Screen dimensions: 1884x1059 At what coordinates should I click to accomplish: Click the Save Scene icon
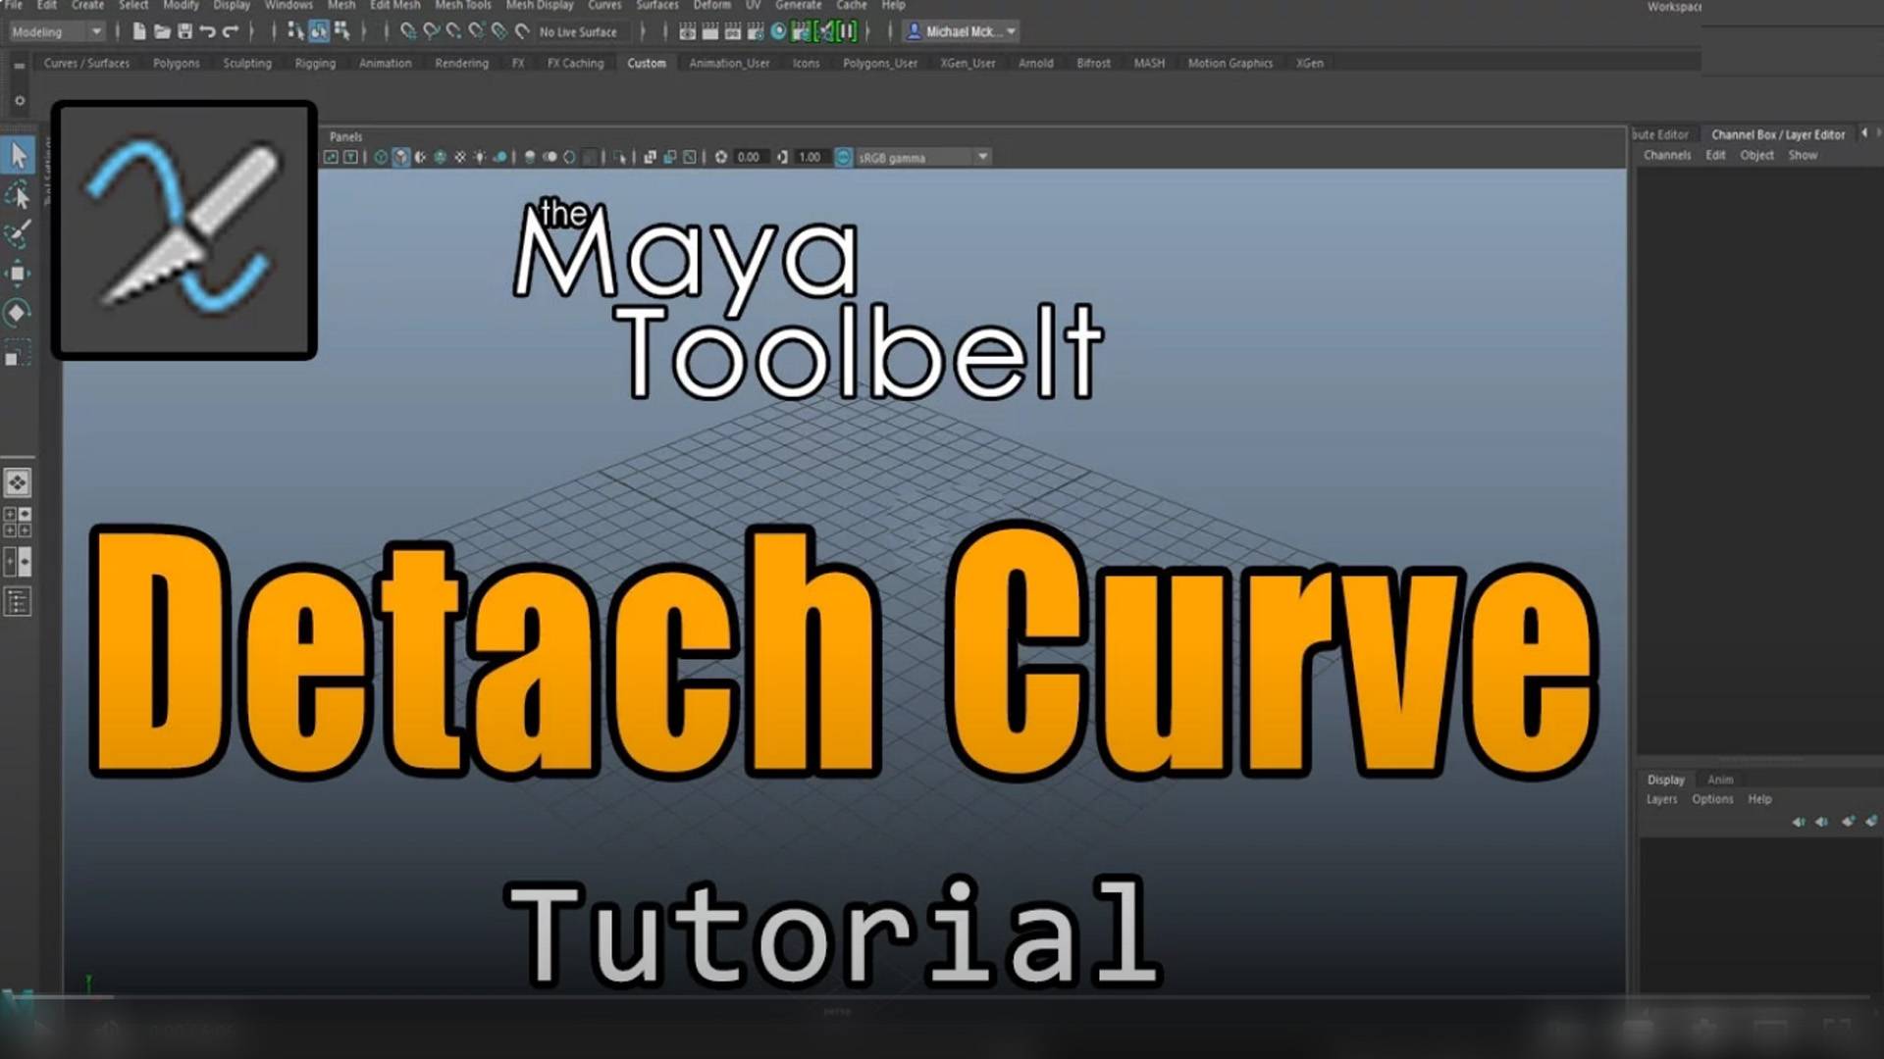(184, 31)
